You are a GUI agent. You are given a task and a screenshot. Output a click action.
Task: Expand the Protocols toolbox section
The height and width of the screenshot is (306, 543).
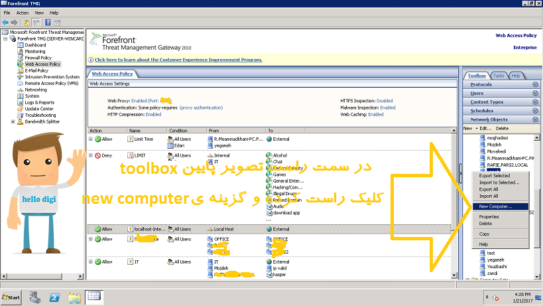[535, 84]
